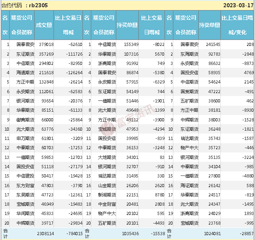Viewport: 255px width, 240px height.
Task: Click short position value 38181
Action: pos(214,110)
